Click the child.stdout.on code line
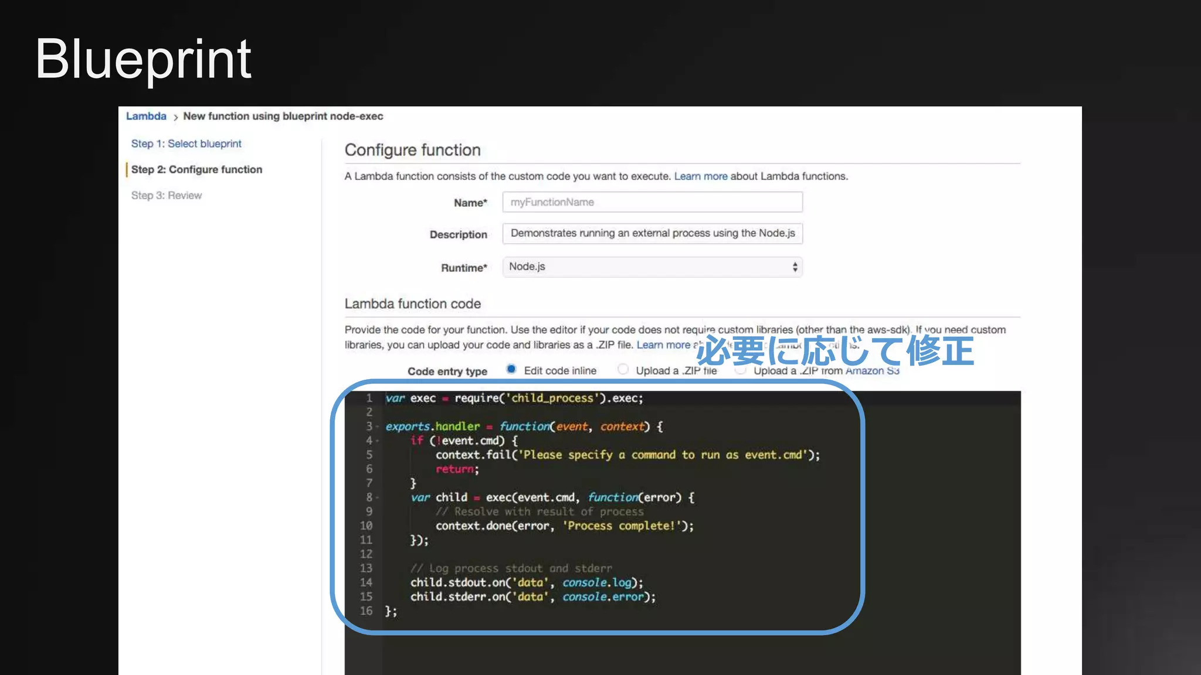 click(527, 582)
